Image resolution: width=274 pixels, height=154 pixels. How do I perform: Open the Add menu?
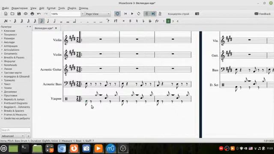(42, 8)
